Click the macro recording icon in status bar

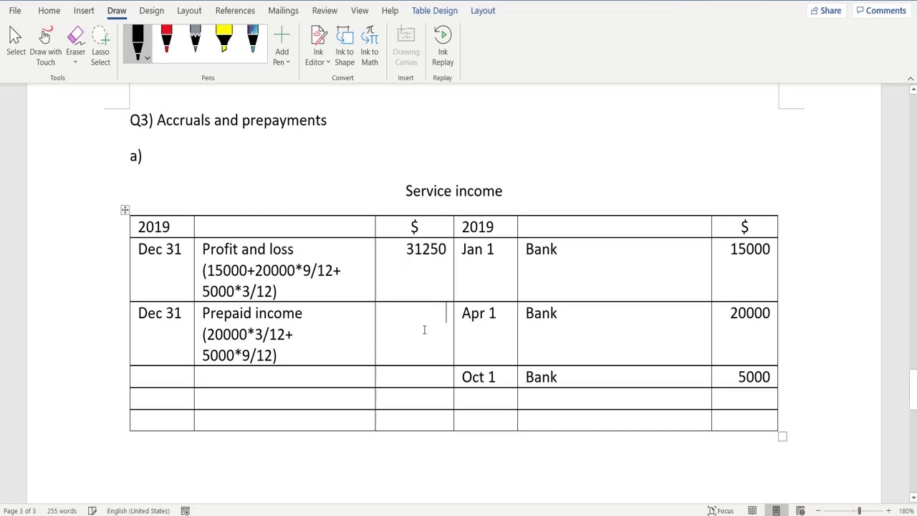[185, 511]
